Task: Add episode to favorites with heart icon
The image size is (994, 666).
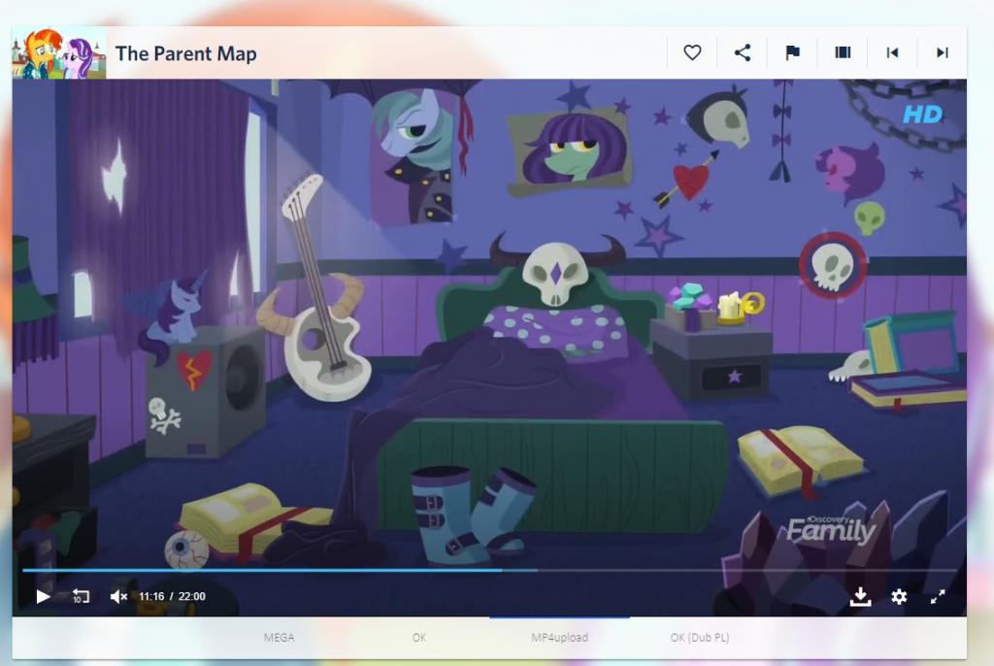Action: tap(692, 52)
